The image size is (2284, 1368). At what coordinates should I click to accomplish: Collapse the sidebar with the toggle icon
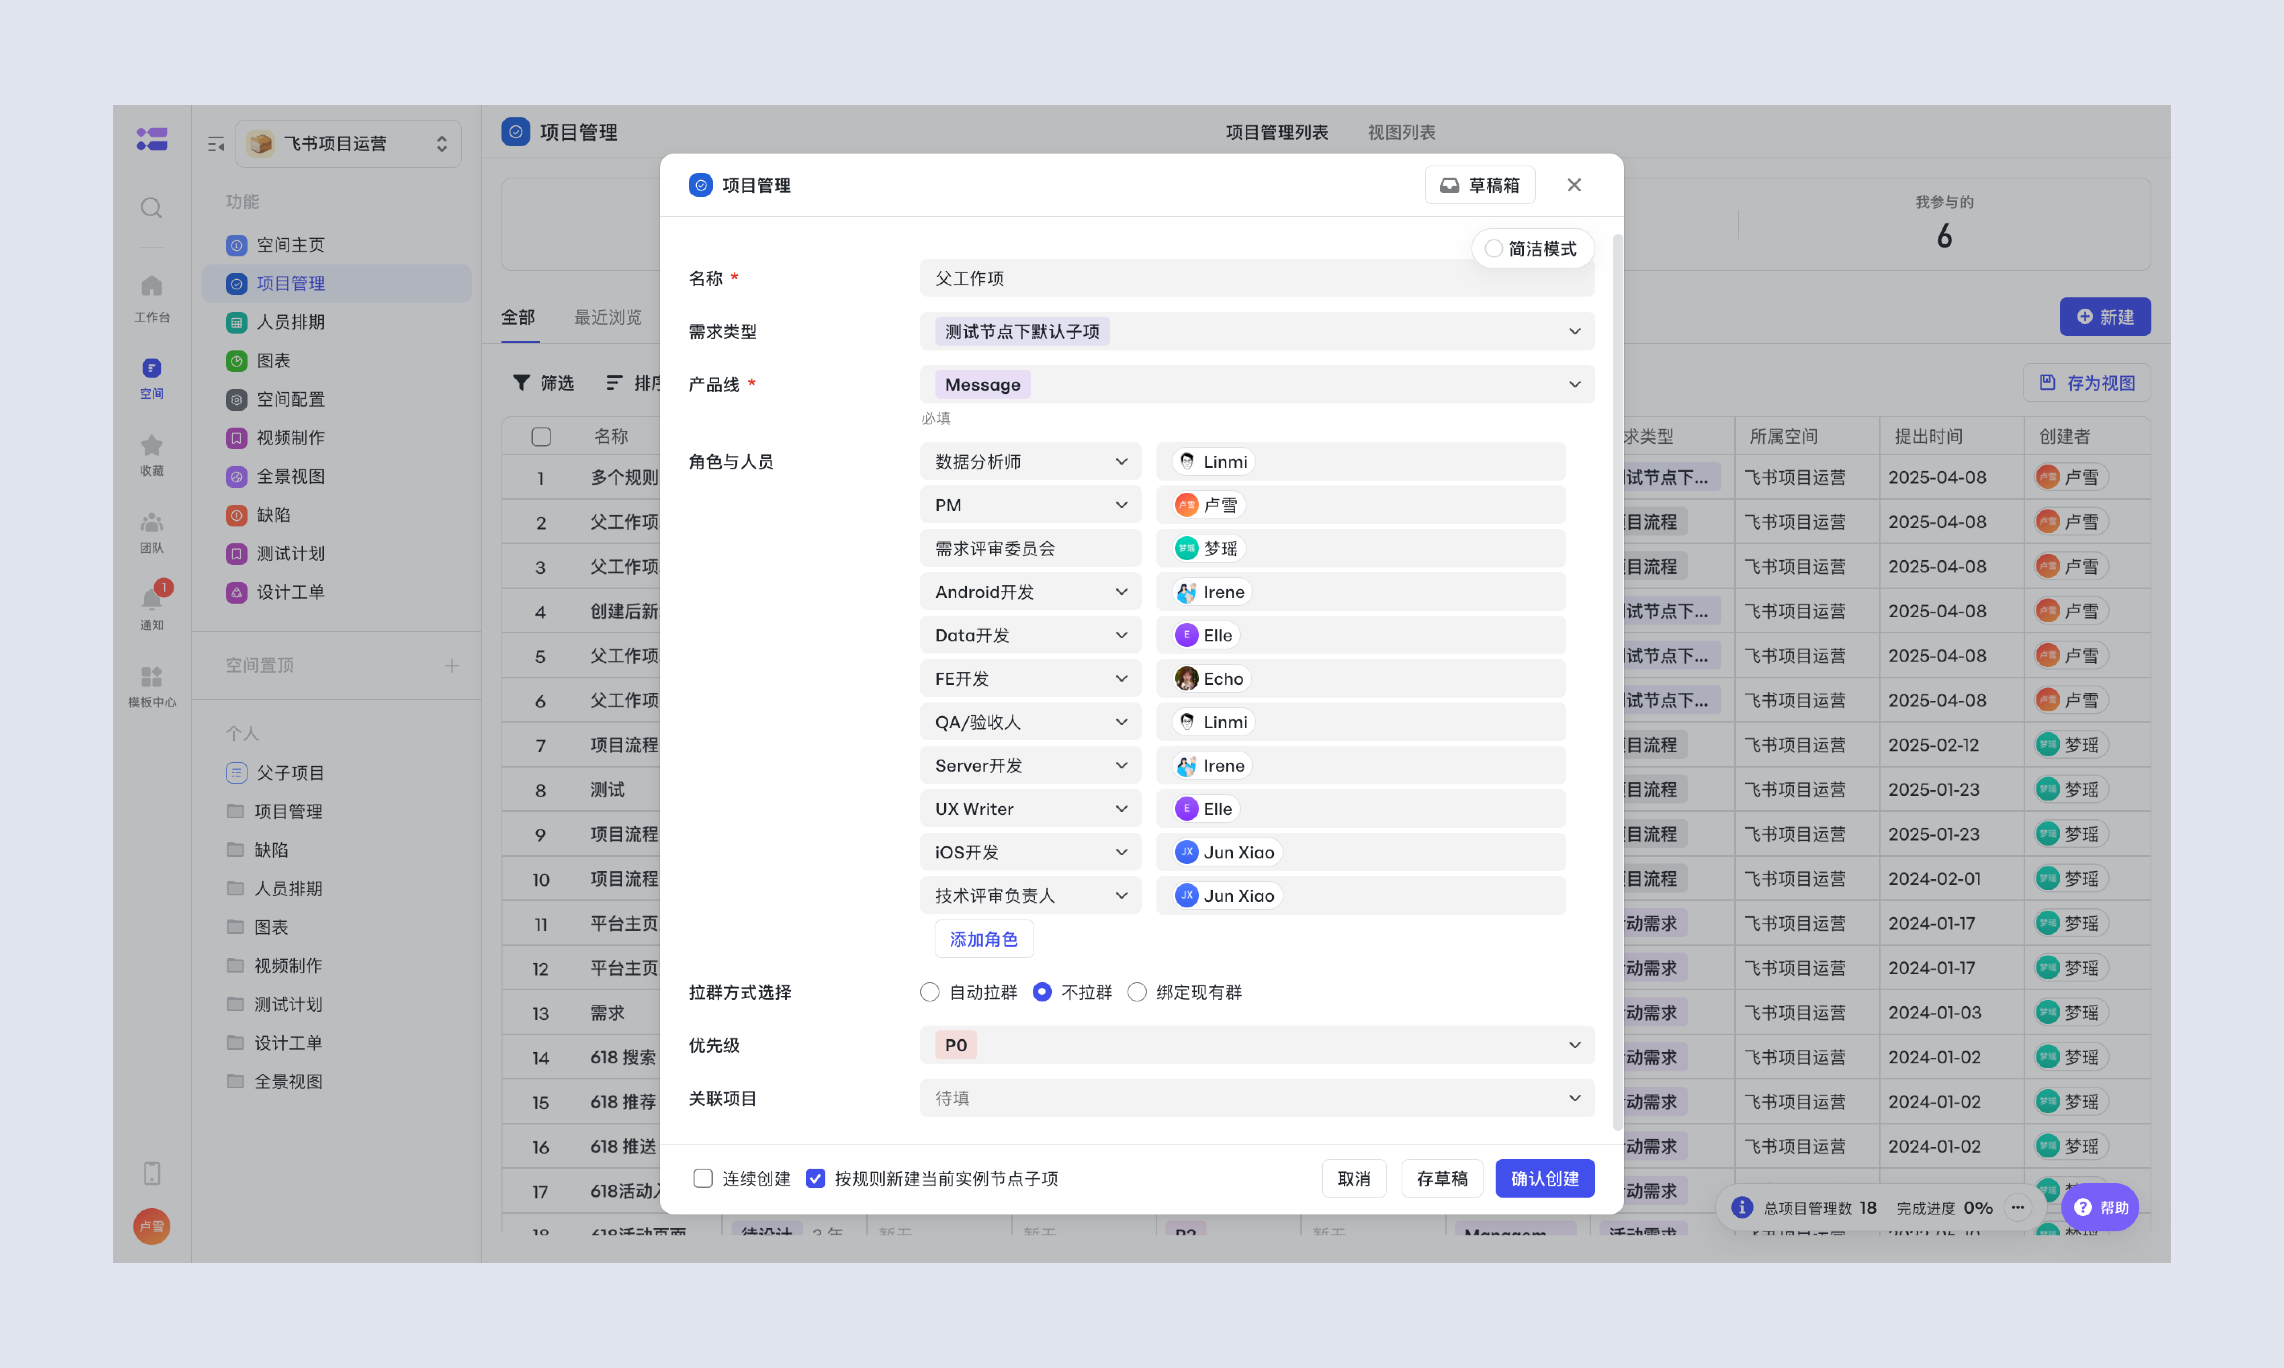pyautogui.click(x=216, y=144)
